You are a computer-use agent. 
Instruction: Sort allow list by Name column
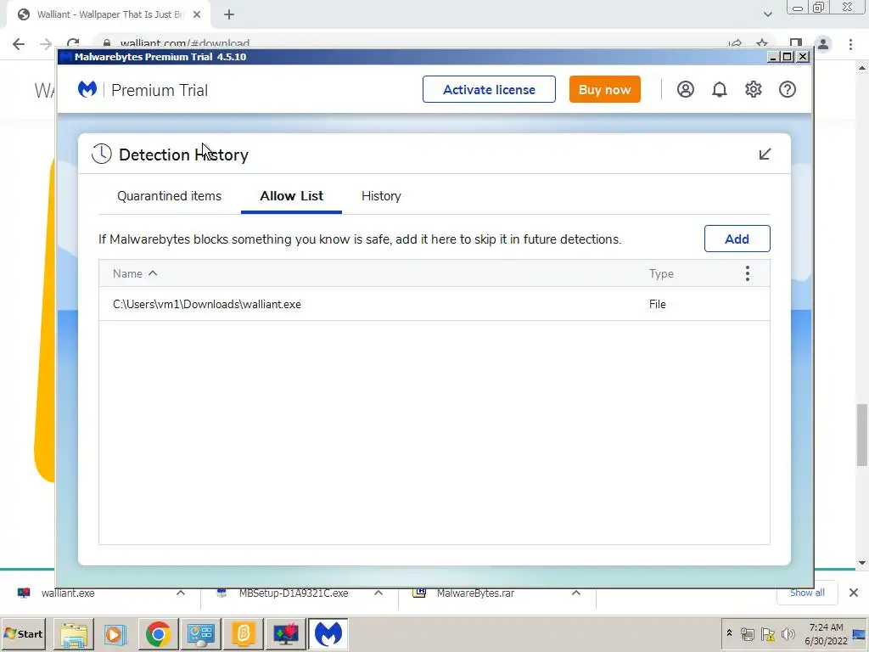tap(135, 273)
